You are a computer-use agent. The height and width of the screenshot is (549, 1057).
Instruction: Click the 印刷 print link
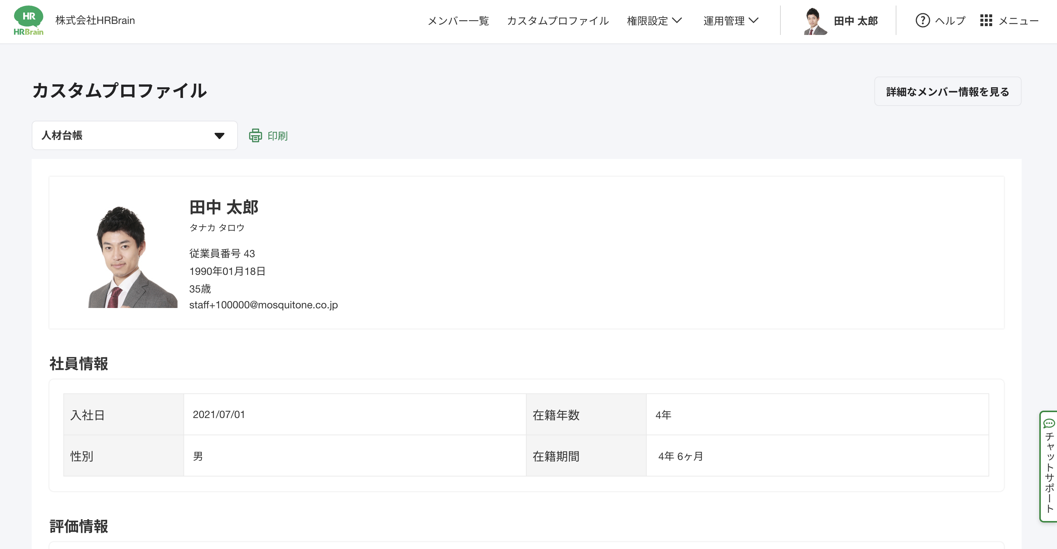[277, 136]
